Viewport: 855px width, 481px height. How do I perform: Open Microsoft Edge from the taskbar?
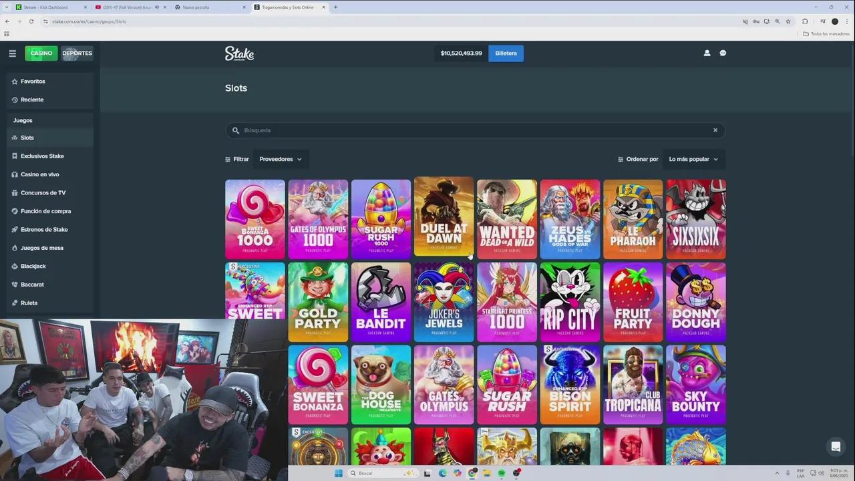point(443,473)
